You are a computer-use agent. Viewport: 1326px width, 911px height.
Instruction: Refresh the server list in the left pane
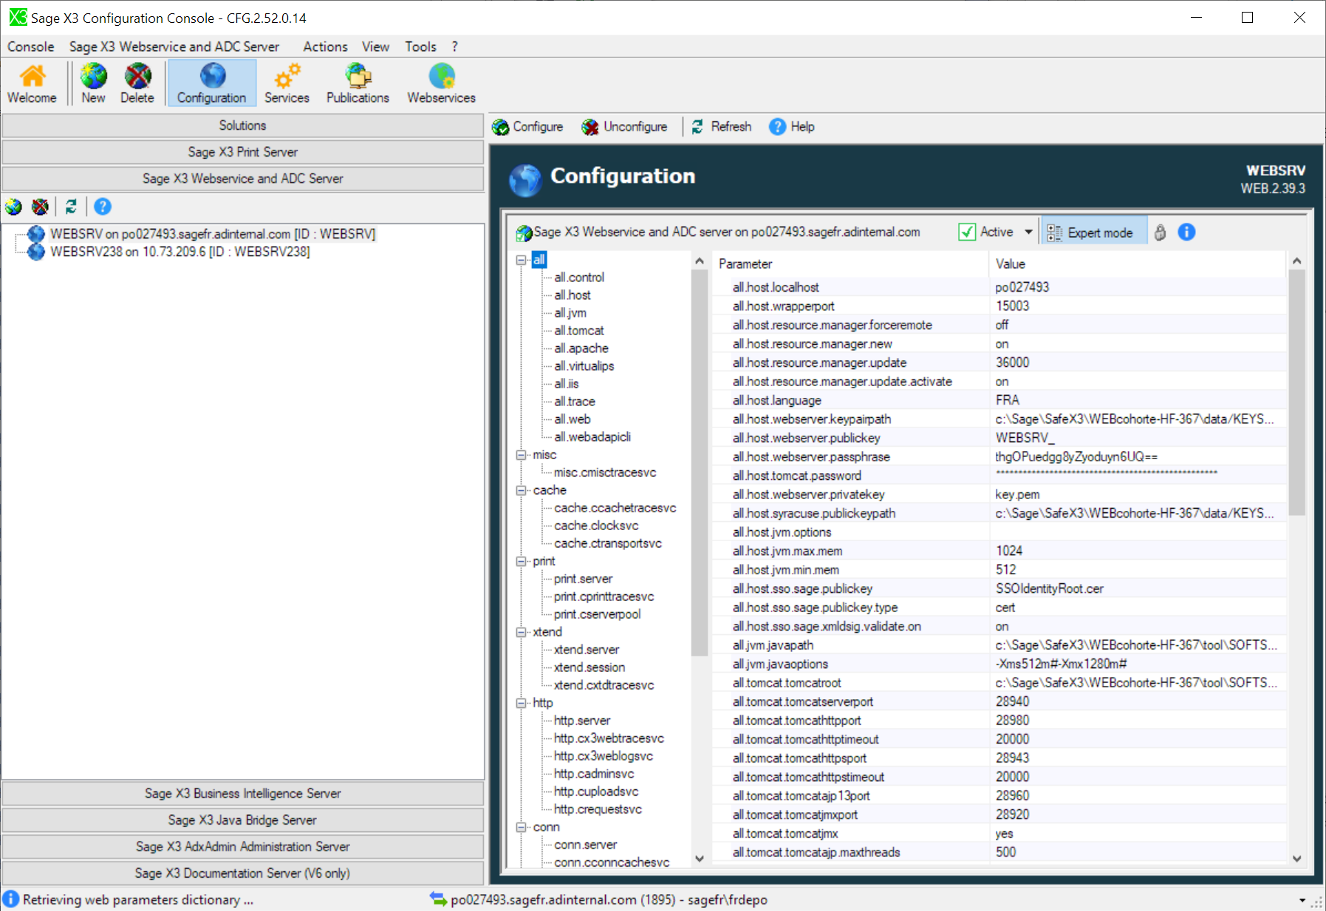click(x=70, y=207)
